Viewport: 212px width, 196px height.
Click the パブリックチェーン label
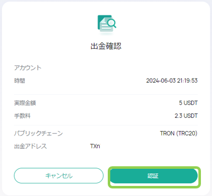pyautogui.click(x=38, y=134)
